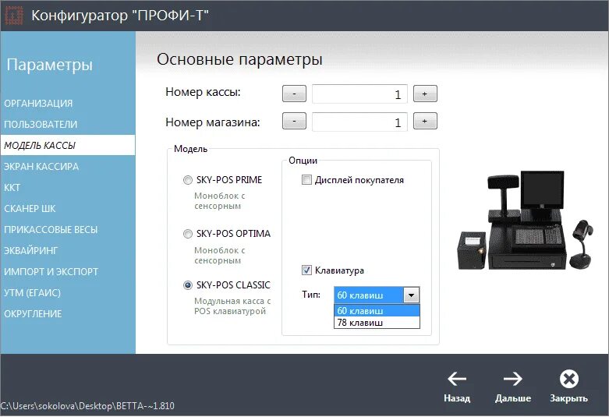
Task: Click Модульная касса с POS клавиатурой description
Action: click(x=232, y=306)
